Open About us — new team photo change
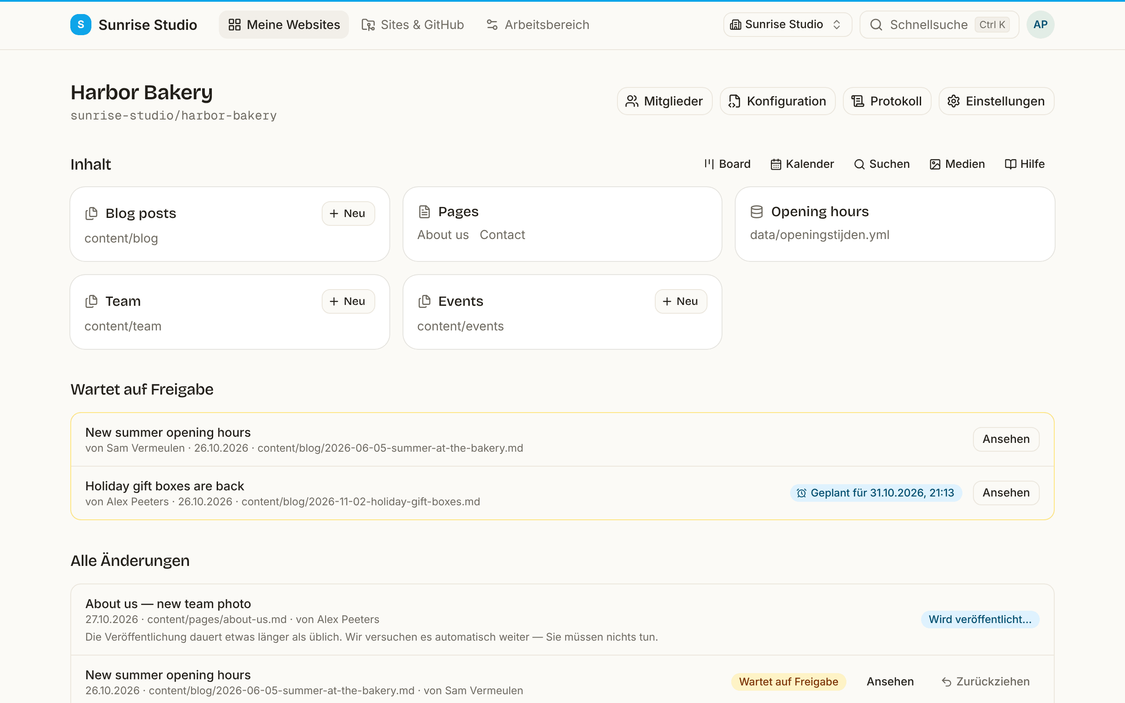1125x703 pixels. point(168,604)
